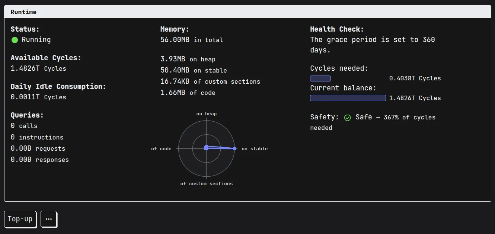This screenshot has width=495, height=234.
Task: Click the green Running status indicator
Action: click(x=15, y=39)
